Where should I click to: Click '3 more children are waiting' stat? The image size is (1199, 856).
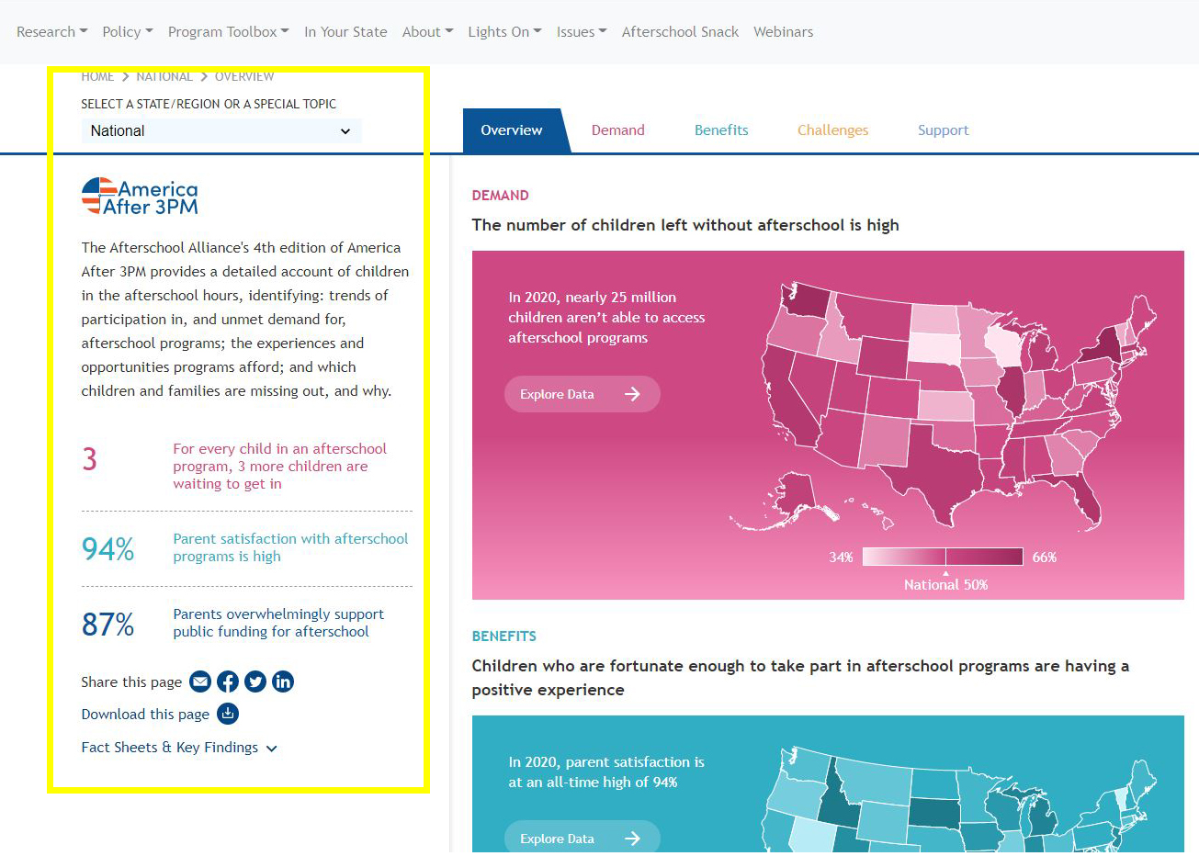coord(279,466)
